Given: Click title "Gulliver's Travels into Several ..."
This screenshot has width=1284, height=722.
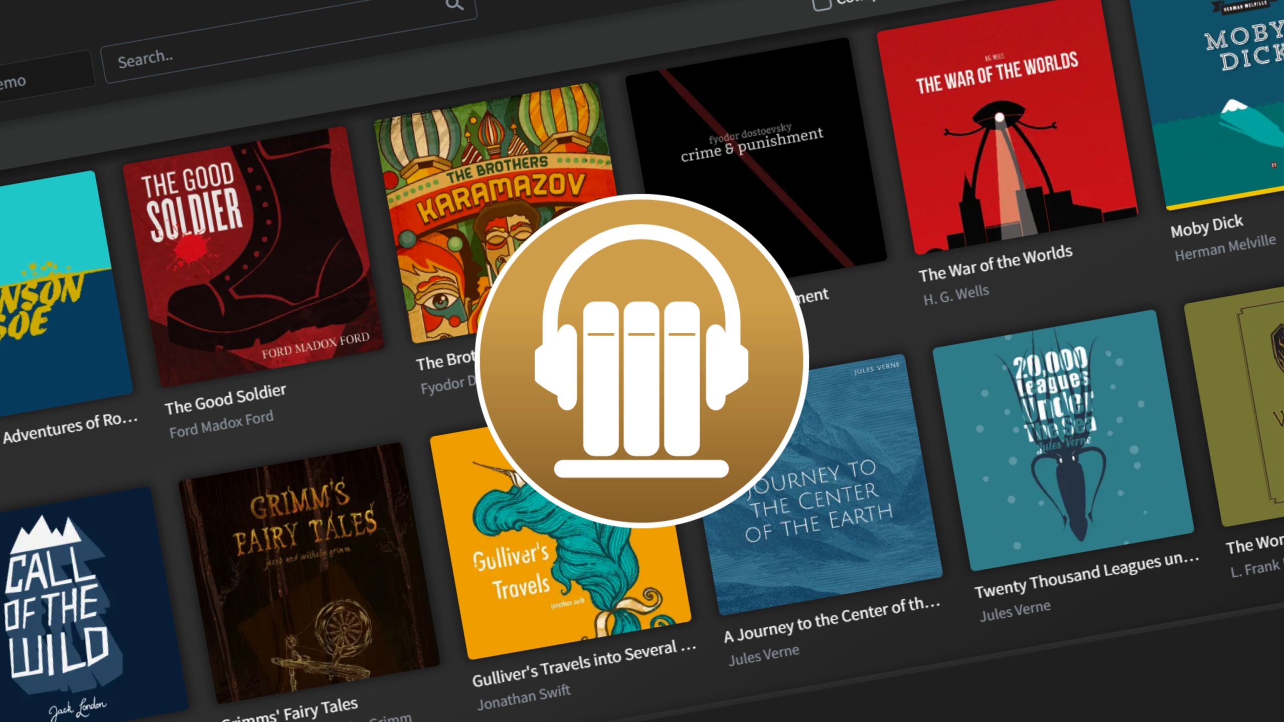Looking at the screenshot, I should pyautogui.click(x=584, y=663).
